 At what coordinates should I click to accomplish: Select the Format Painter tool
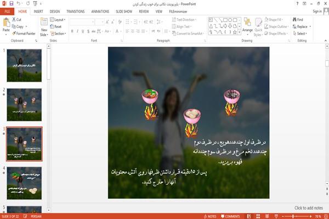click(x=24, y=33)
